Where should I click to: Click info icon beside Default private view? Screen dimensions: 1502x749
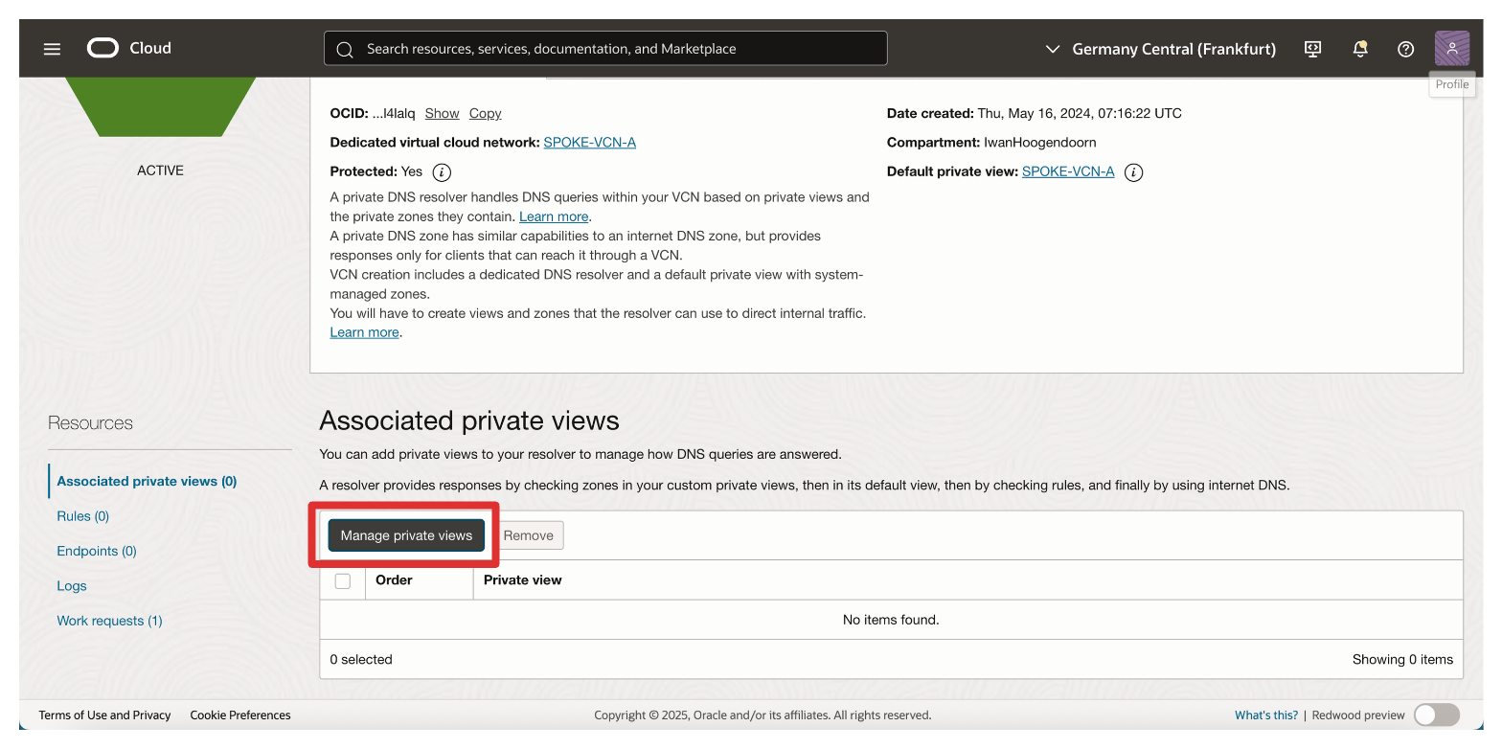click(x=1133, y=172)
